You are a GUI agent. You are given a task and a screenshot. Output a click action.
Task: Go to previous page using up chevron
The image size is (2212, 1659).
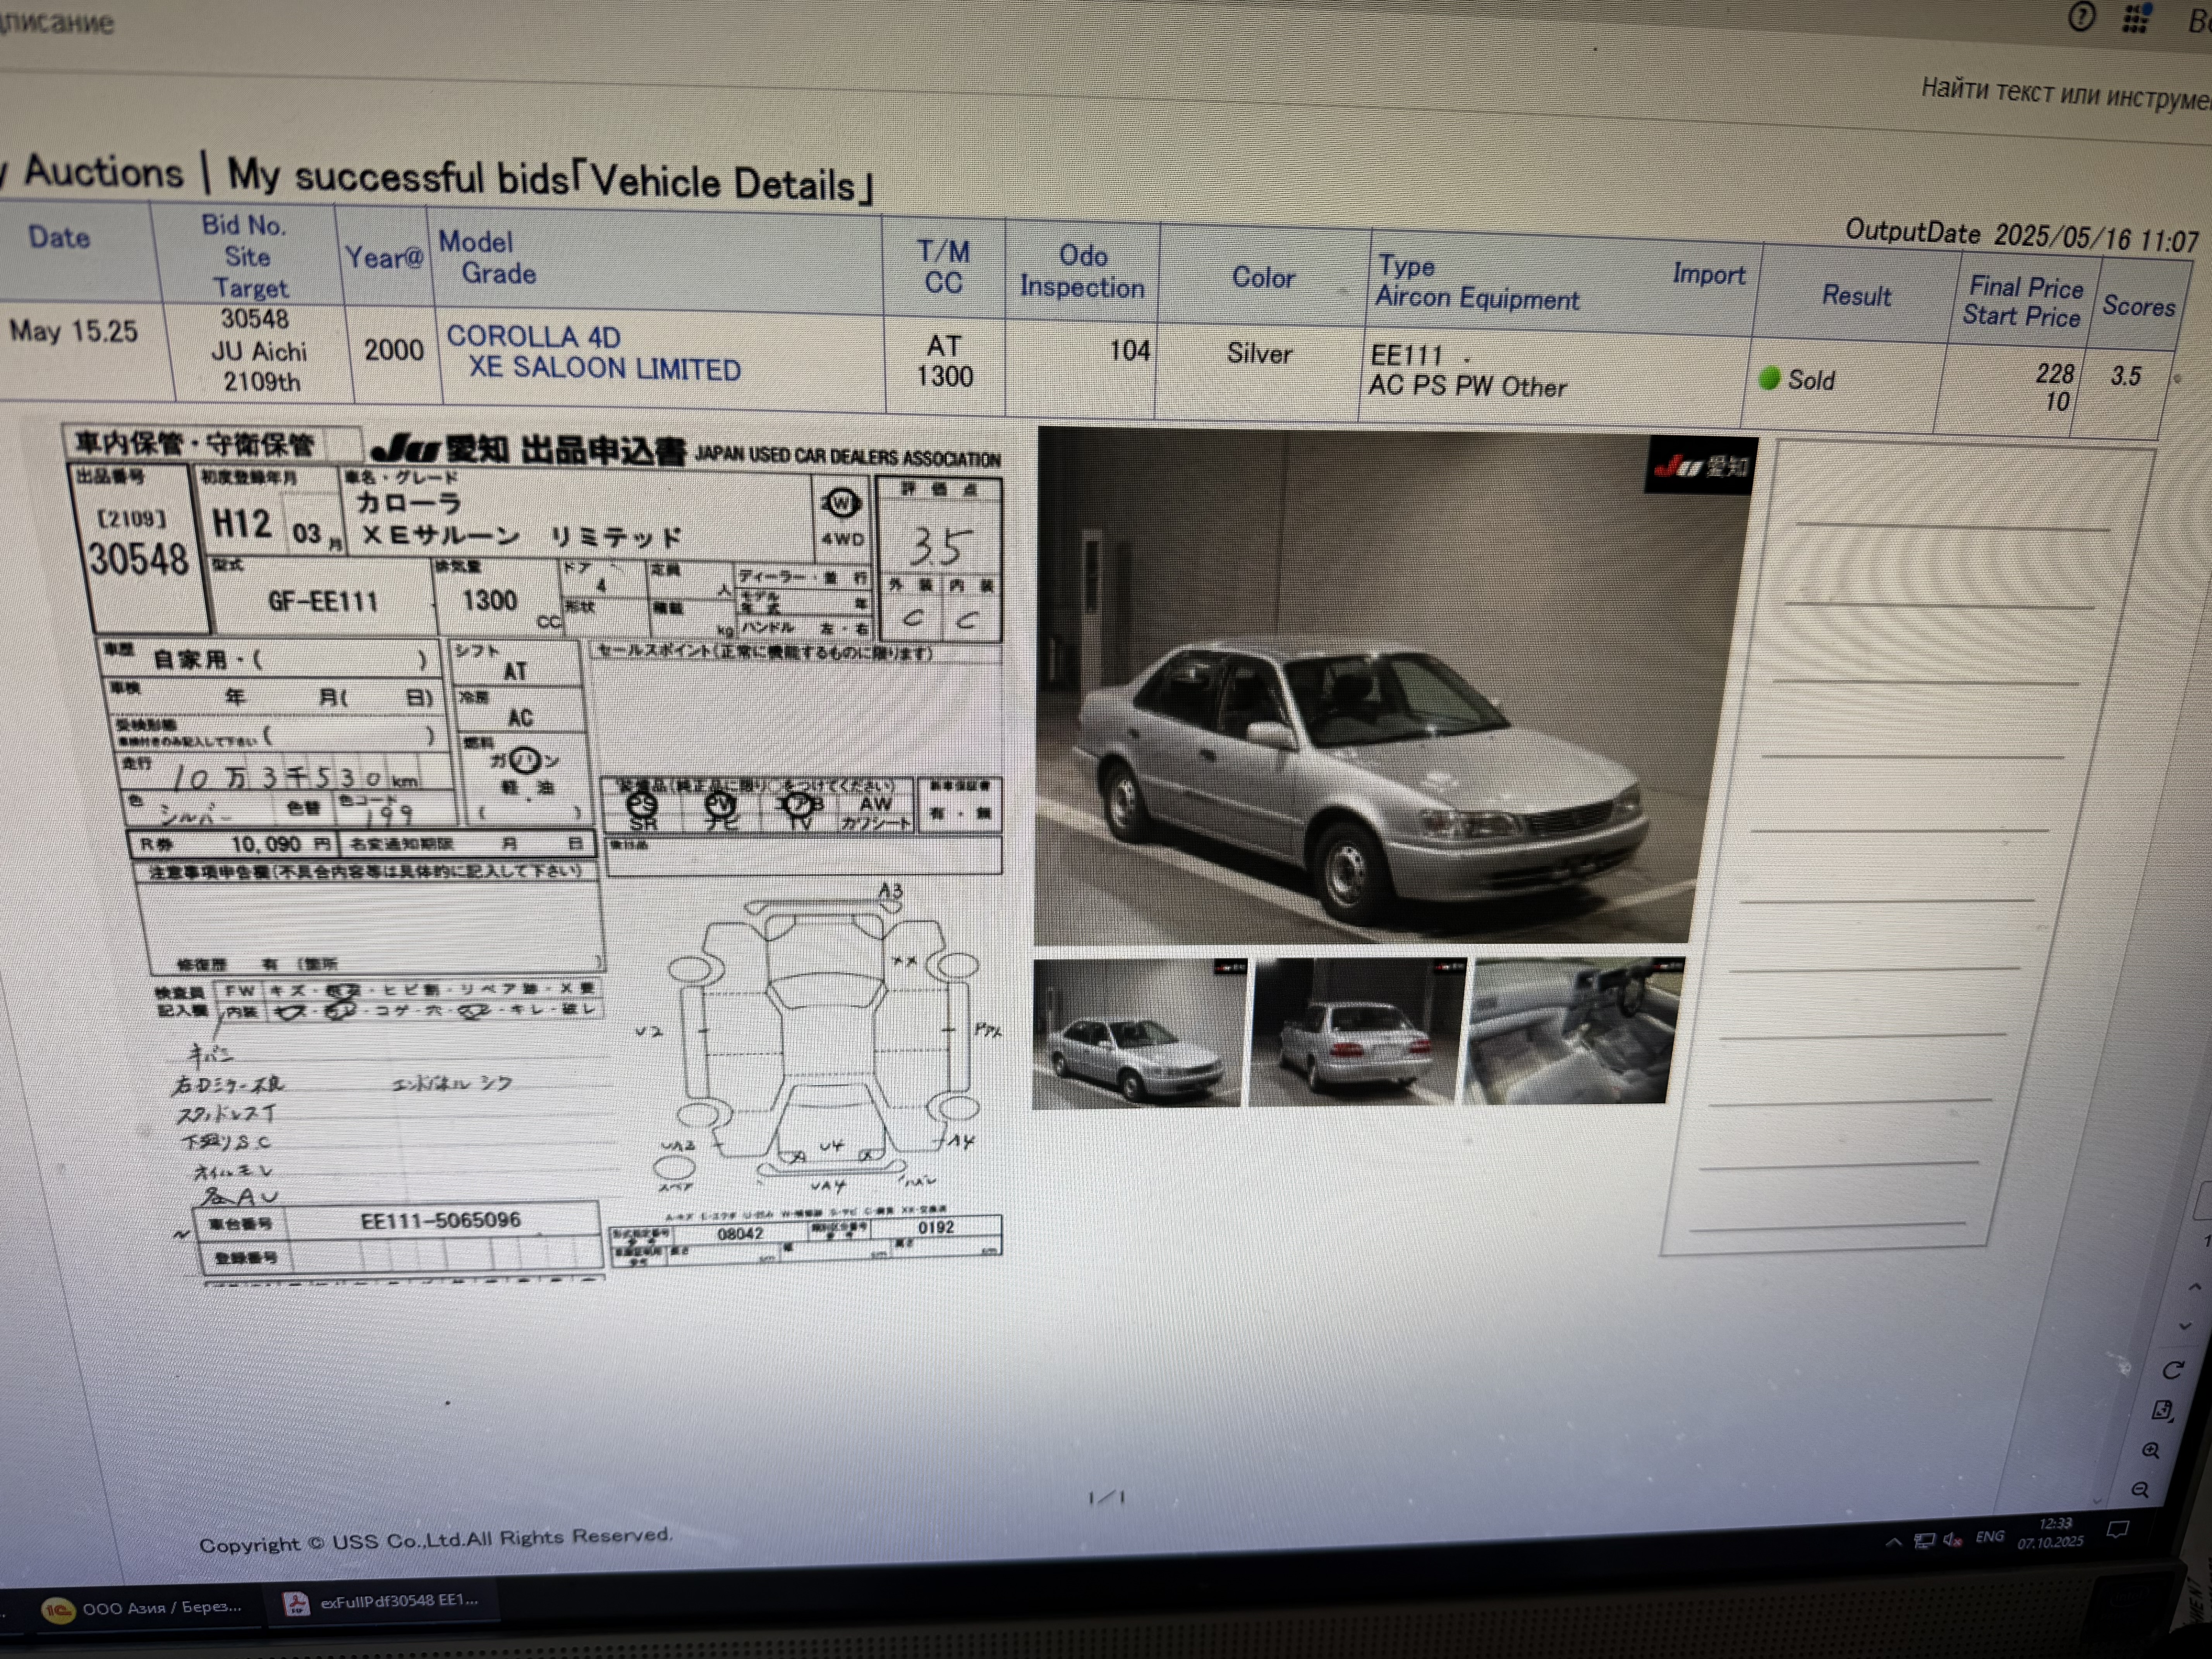(x=2194, y=1286)
